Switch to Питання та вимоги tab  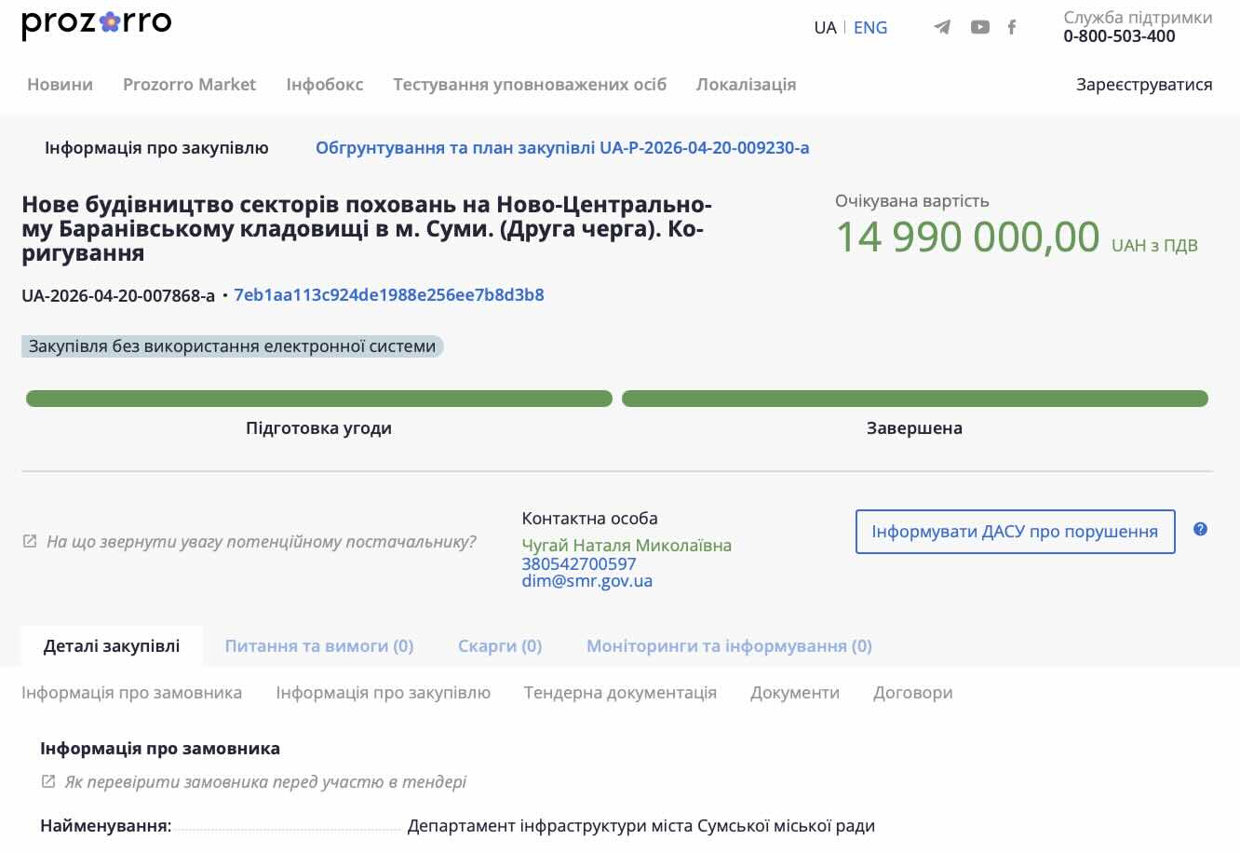[x=318, y=646]
